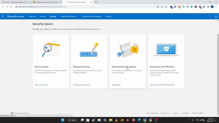
Task: Click the address bar URL field
Action: [85, 7]
